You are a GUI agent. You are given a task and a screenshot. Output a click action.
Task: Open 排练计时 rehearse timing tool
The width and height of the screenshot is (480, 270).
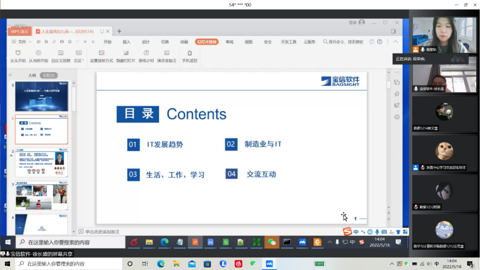point(146,53)
